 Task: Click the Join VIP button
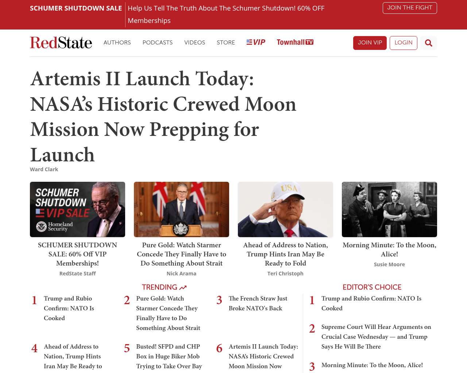(x=370, y=43)
